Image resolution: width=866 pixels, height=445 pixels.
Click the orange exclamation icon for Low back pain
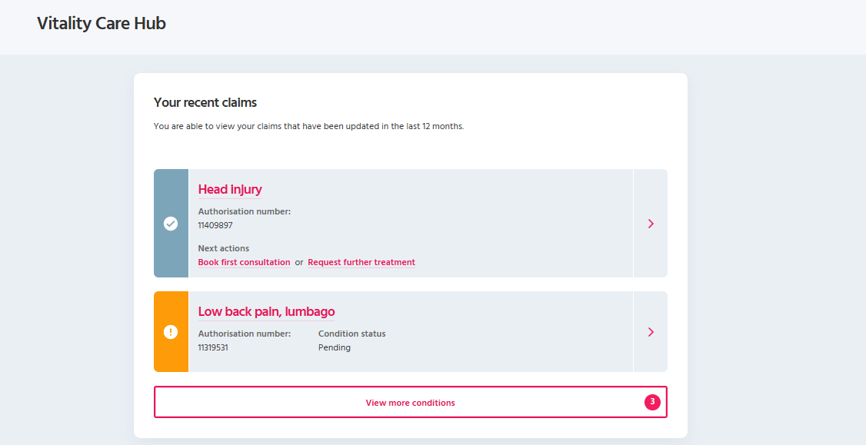[x=171, y=332]
